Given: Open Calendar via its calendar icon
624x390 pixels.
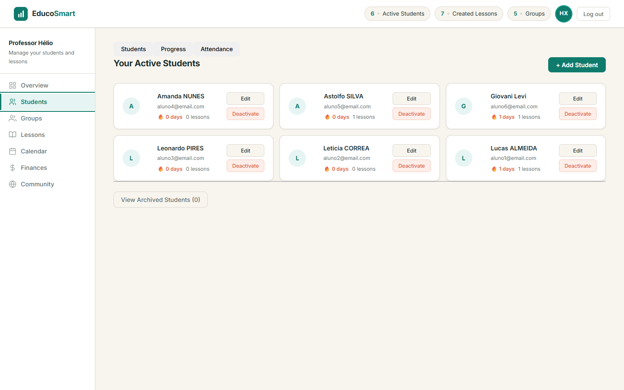Looking at the screenshot, I should tap(13, 151).
